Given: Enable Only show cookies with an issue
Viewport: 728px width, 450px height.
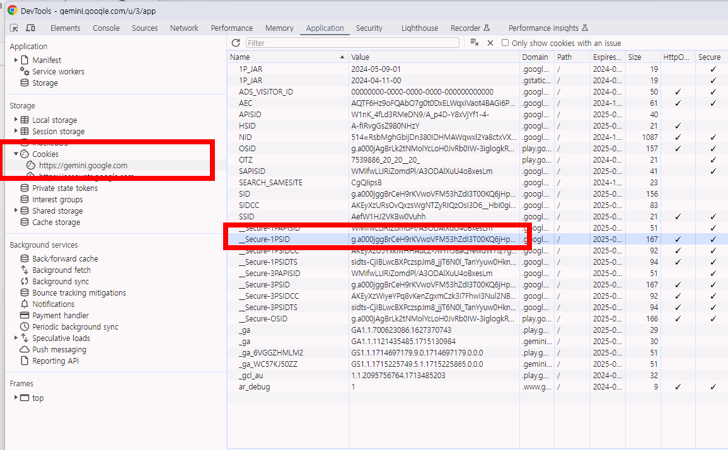Looking at the screenshot, I should 505,43.
